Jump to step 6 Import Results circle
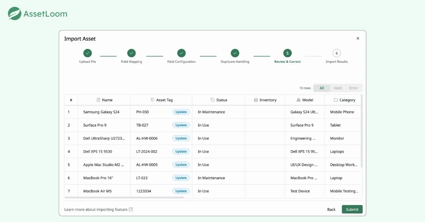Image resolution: width=425 pixels, height=222 pixels. 336,53
